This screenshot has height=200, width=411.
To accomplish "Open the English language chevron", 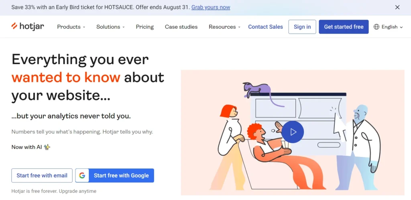I will (x=401, y=27).
